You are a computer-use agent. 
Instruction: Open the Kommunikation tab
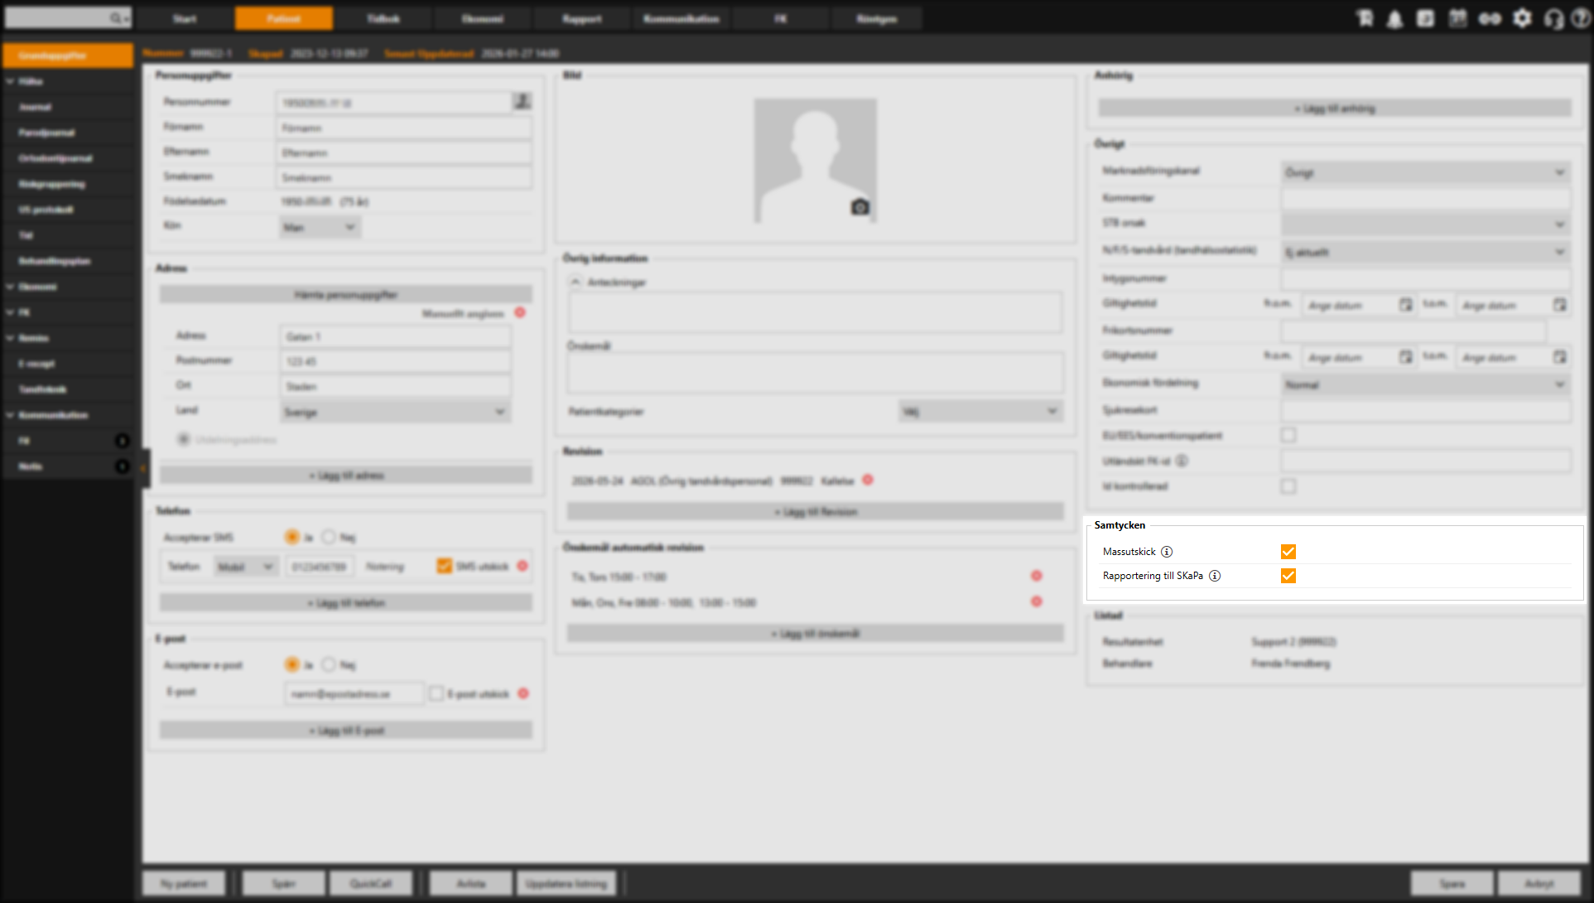click(x=681, y=18)
